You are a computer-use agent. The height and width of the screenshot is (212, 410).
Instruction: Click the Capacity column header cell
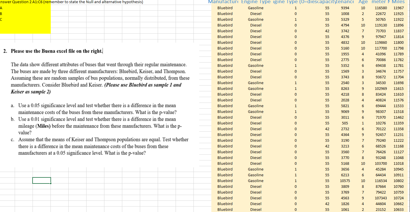pos(326,2)
